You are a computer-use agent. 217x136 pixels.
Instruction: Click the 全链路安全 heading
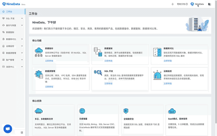[x=129, y=119]
